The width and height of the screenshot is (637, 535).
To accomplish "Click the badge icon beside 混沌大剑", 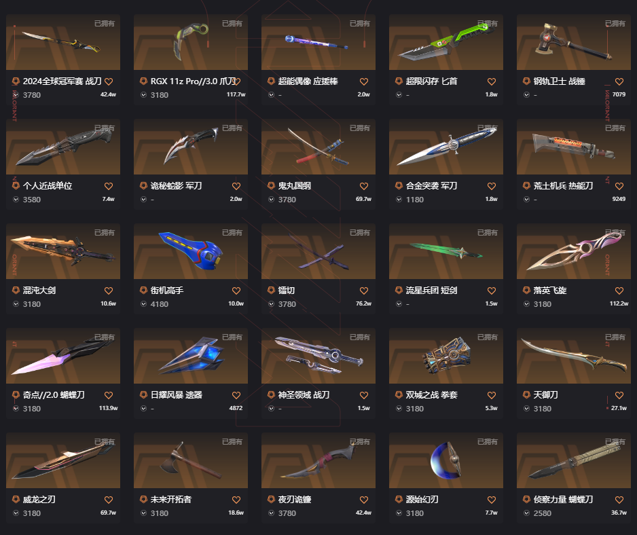I will (16, 290).
